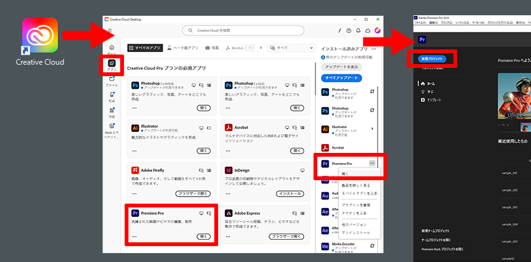Click the Creative Cloud hamburger menu icon

coord(110,30)
